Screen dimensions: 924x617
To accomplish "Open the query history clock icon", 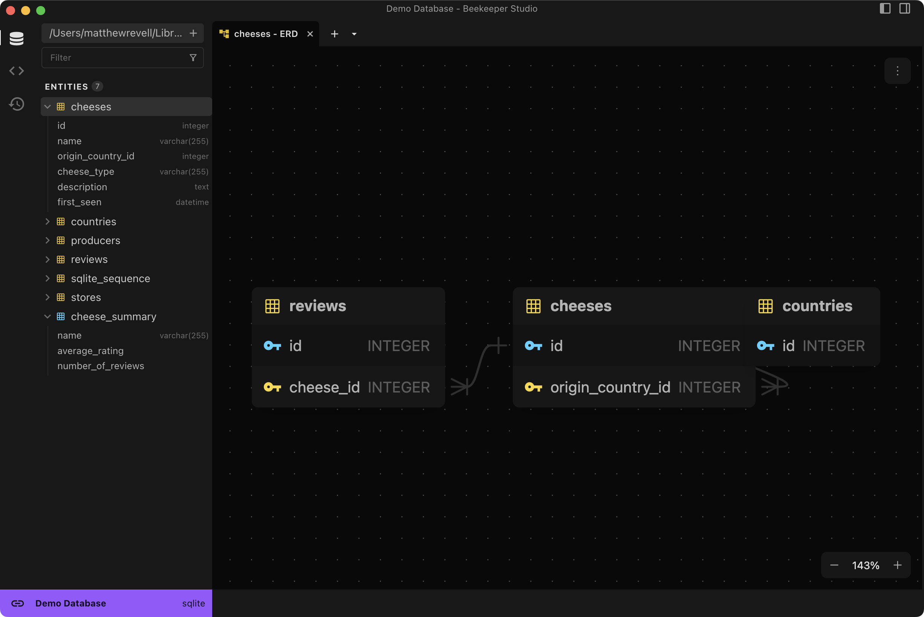I will coord(17,104).
